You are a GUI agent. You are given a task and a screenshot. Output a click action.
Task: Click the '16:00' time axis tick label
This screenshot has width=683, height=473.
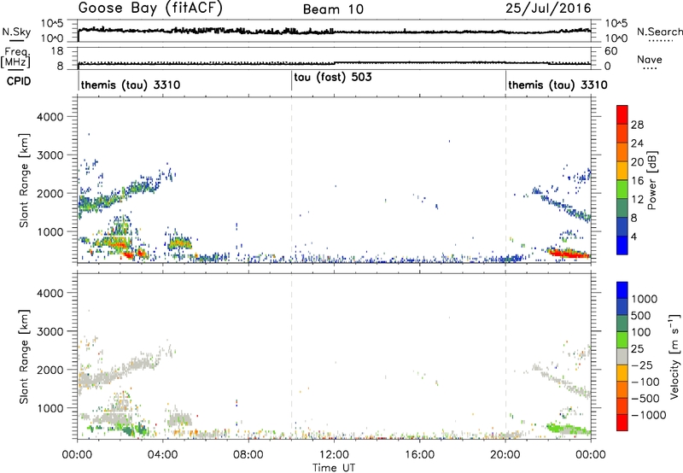(x=419, y=455)
